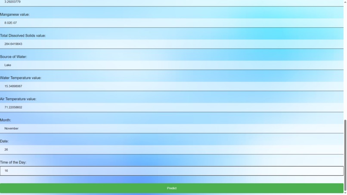Image resolution: width=347 pixels, height=195 pixels.
Task: Click the "Month:" label
Action: [6, 120]
